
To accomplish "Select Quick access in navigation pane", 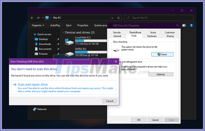I will tap(42, 34).
